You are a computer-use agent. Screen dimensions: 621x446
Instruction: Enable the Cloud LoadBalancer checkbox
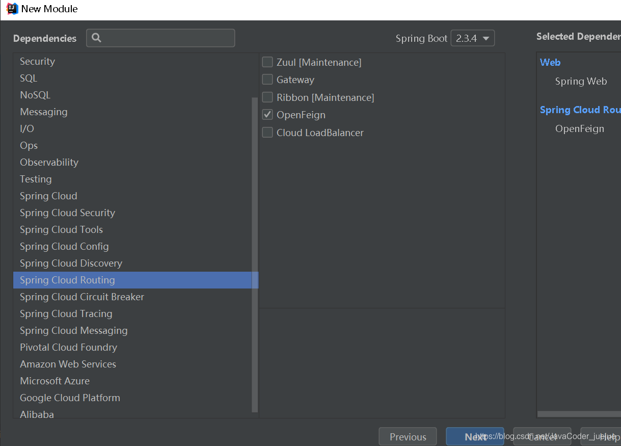[x=267, y=133]
